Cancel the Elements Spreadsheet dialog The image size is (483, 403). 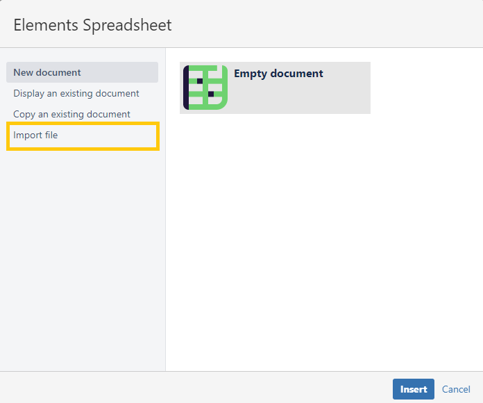[x=456, y=389]
